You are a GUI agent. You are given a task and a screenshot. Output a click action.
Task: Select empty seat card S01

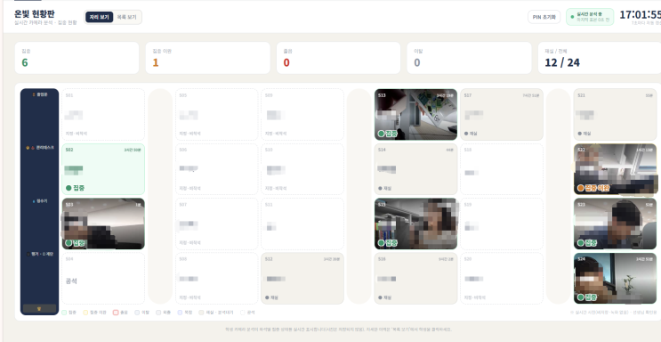pos(103,114)
